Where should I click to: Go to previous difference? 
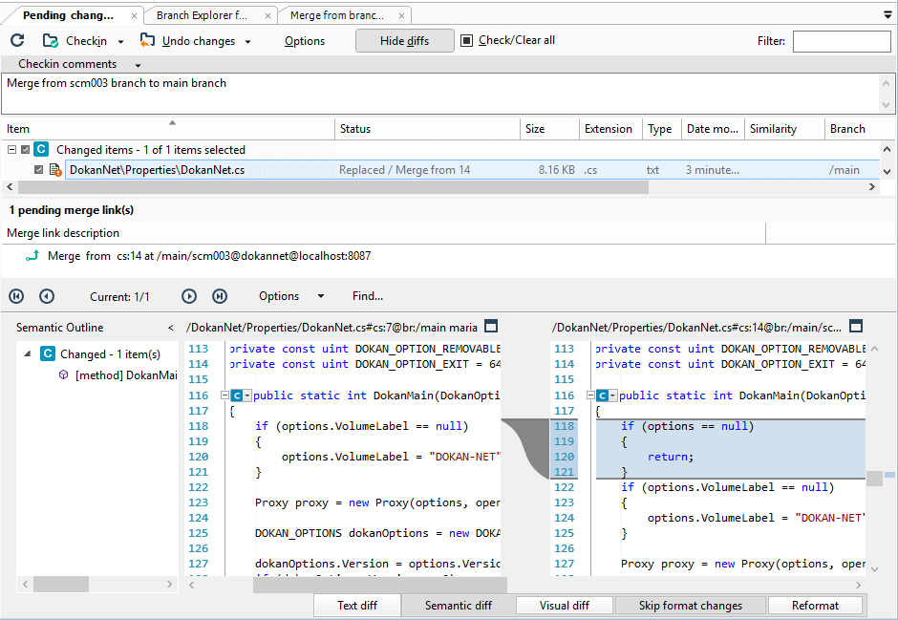pos(47,296)
